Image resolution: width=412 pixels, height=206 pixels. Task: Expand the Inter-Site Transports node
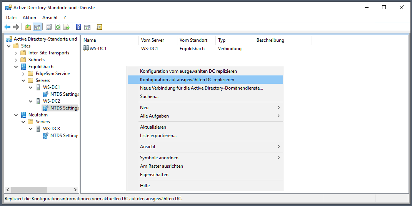tap(16, 53)
